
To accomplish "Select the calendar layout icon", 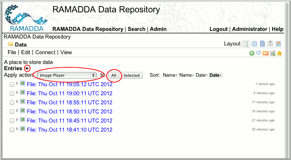I will [278, 44].
